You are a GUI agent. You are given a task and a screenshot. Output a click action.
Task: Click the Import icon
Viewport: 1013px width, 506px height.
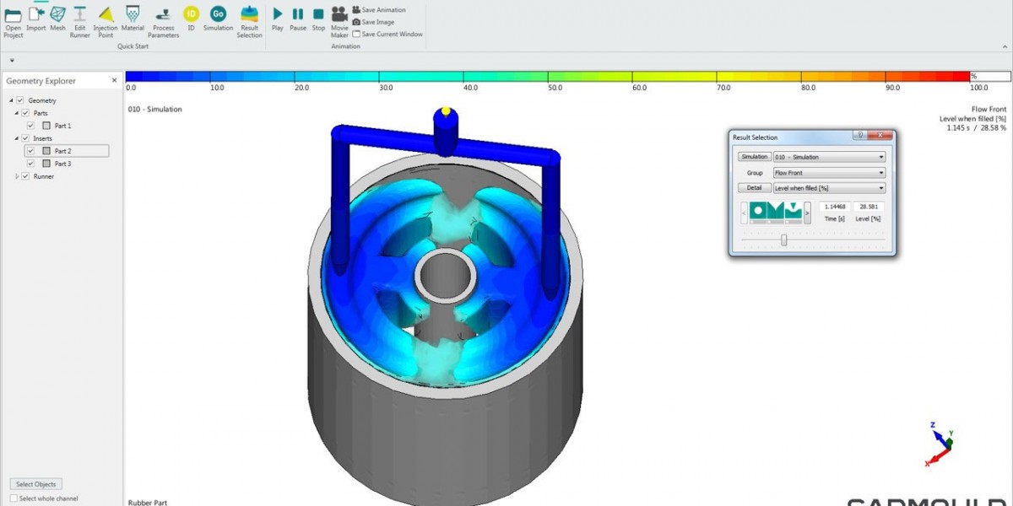pyautogui.click(x=35, y=14)
